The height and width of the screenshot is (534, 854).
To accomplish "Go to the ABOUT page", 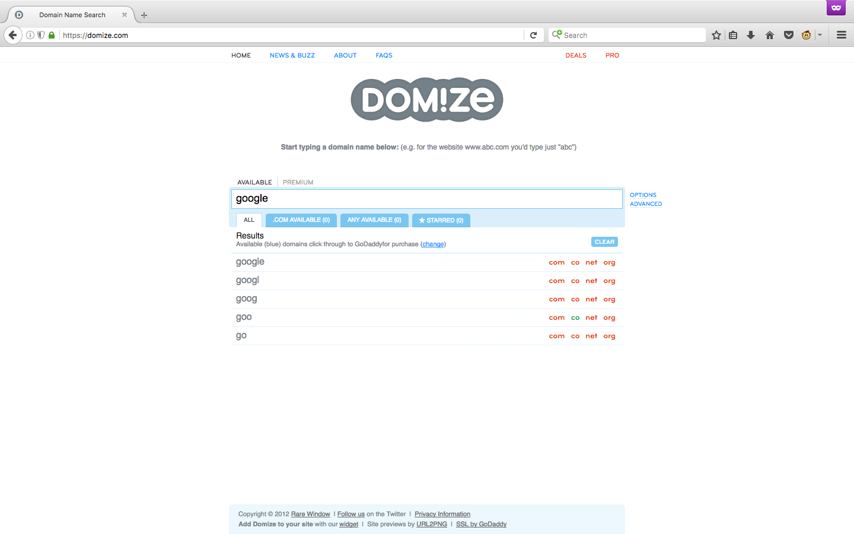I will pyautogui.click(x=345, y=55).
